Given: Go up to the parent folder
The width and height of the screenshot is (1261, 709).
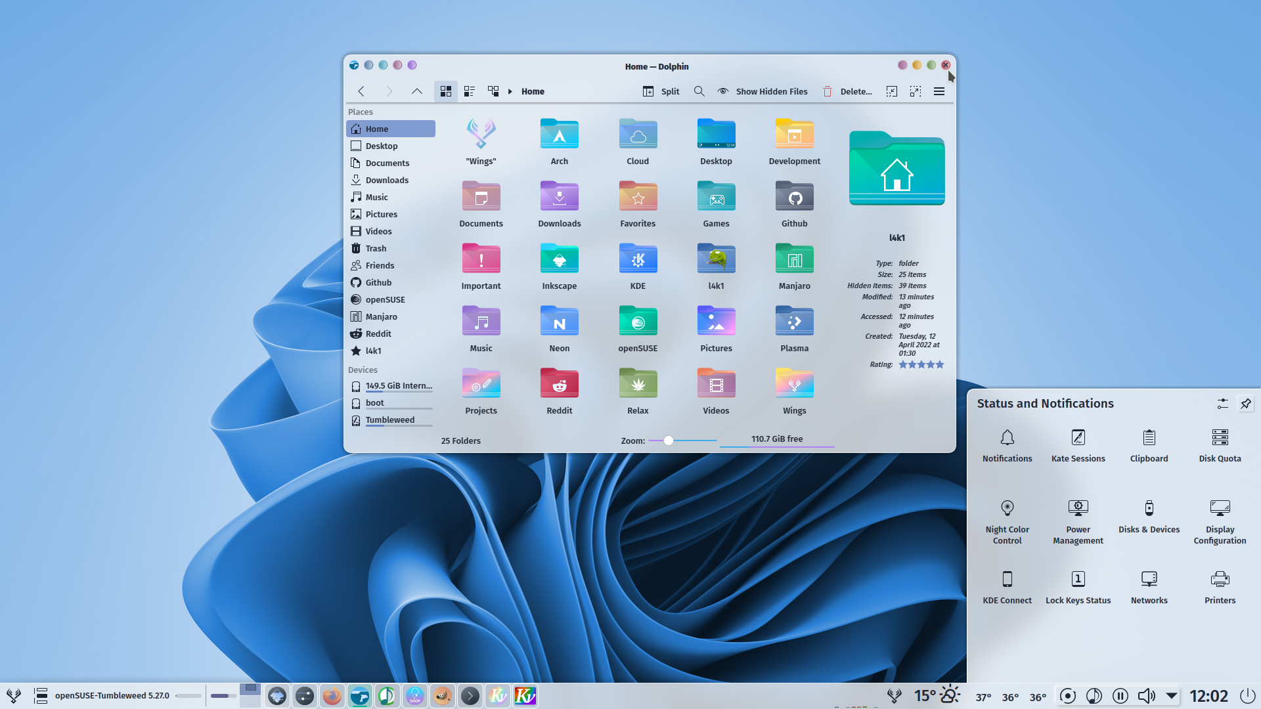Looking at the screenshot, I should point(416,91).
